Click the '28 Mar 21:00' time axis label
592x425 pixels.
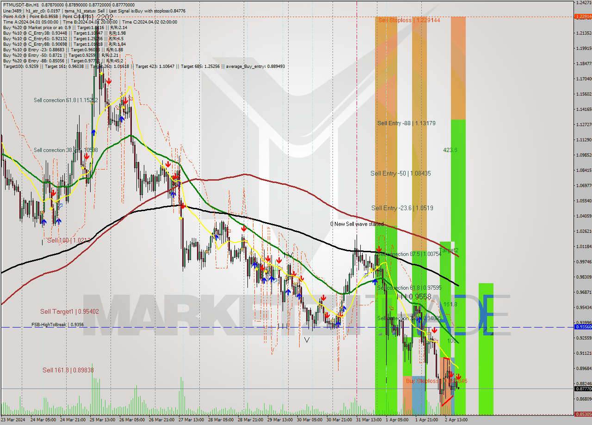tap(250, 420)
